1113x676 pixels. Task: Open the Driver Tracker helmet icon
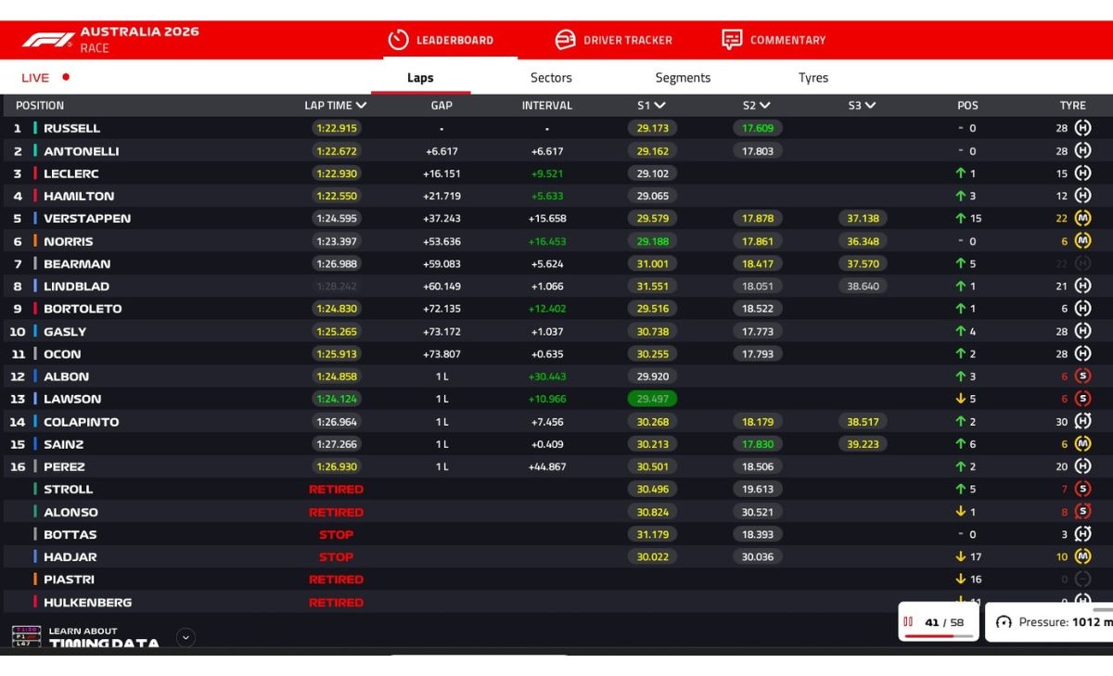(565, 40)
